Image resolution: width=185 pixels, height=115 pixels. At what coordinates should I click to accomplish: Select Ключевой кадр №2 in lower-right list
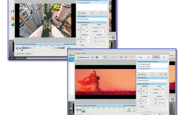point(152,67)
